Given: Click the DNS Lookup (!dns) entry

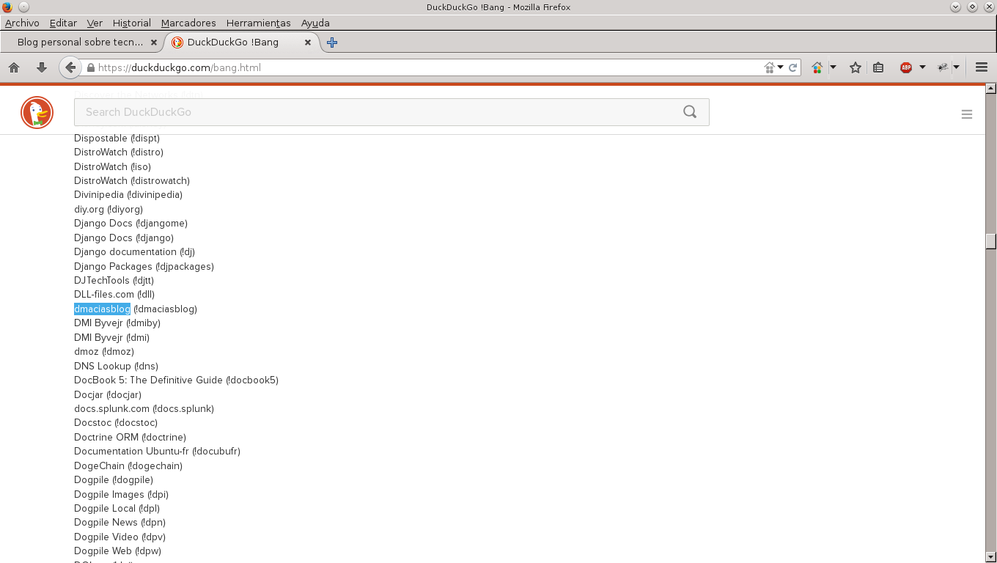Looking at the screenshot, I should [x=116, y=366].
